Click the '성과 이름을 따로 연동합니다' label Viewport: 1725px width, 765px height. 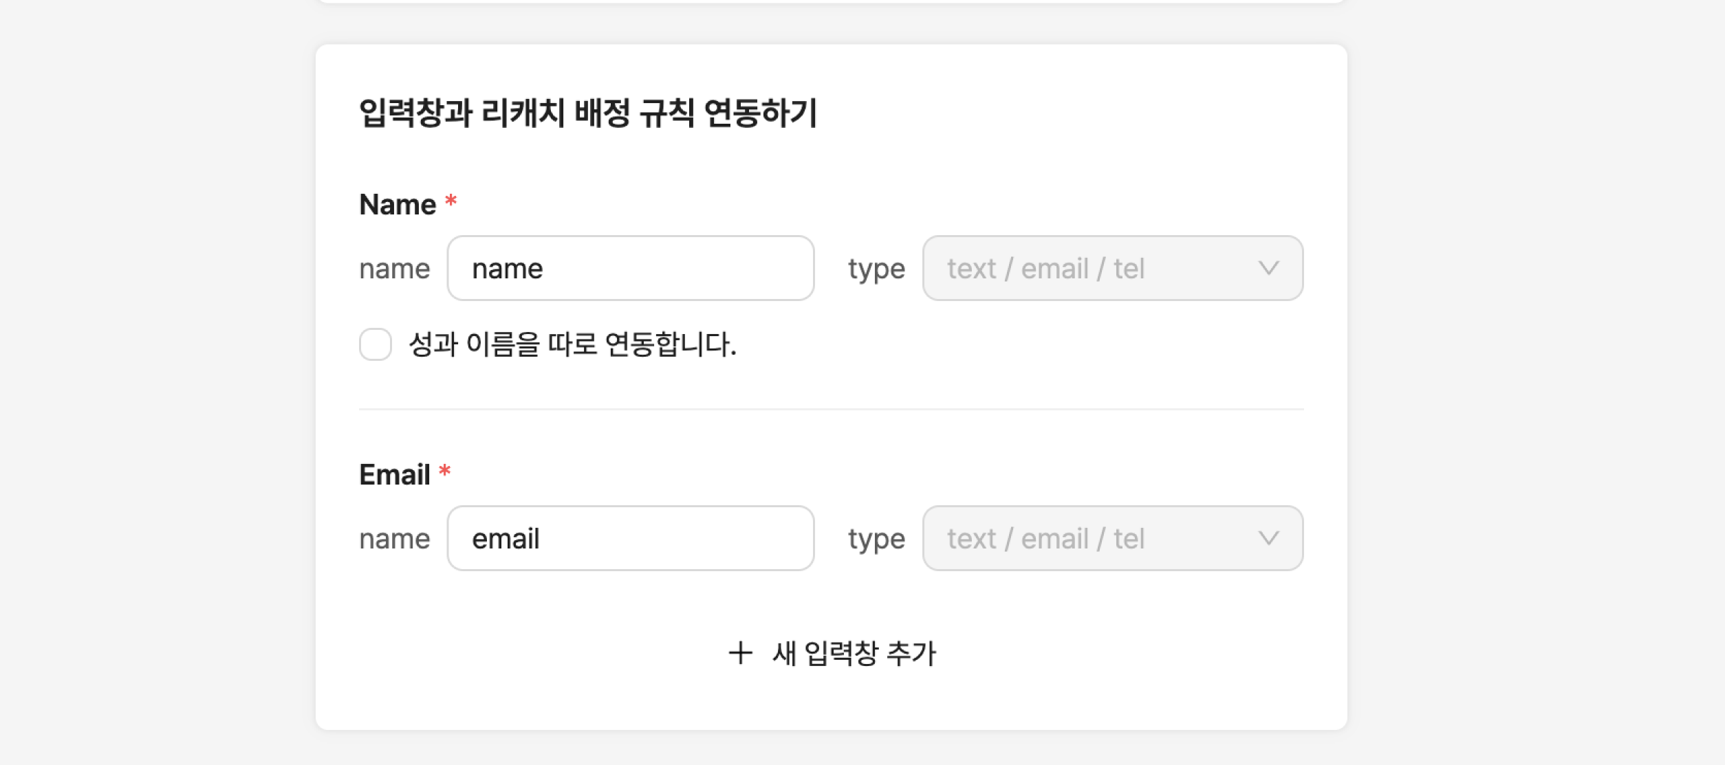(572, 344)
